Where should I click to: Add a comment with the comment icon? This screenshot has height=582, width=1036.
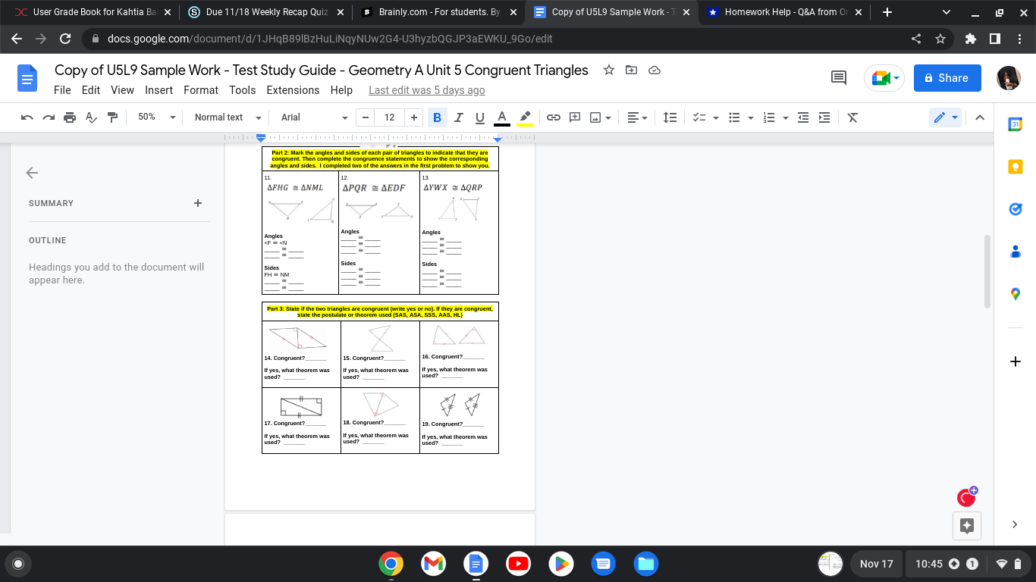click(574, 117)
